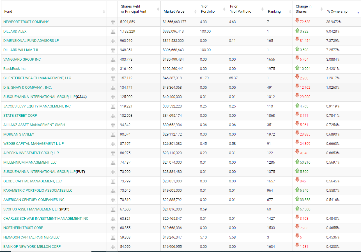Select change in shares value 72,638

[305, 22]
